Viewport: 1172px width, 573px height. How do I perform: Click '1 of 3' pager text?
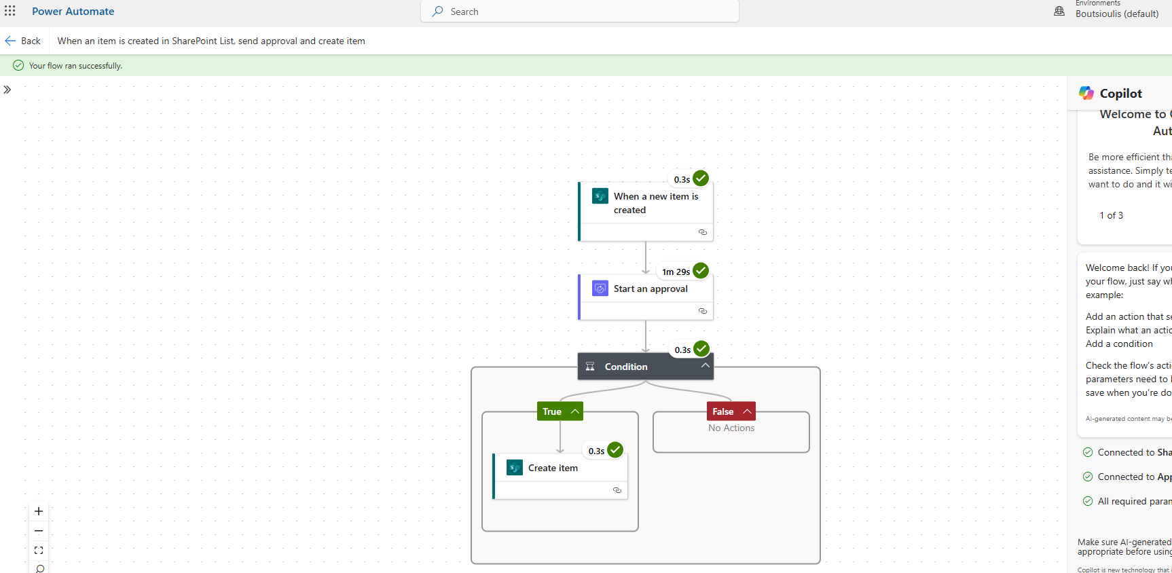1111,215
